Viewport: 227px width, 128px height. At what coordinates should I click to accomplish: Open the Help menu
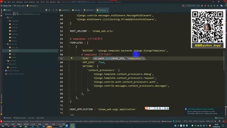59,2
